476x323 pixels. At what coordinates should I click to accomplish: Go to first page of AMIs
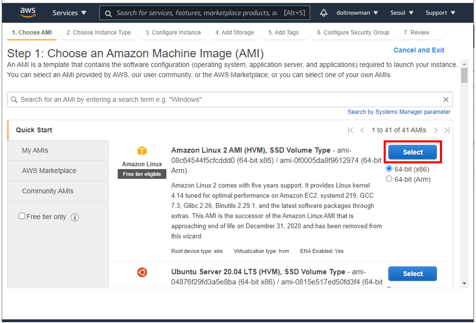tap(350, 130)
